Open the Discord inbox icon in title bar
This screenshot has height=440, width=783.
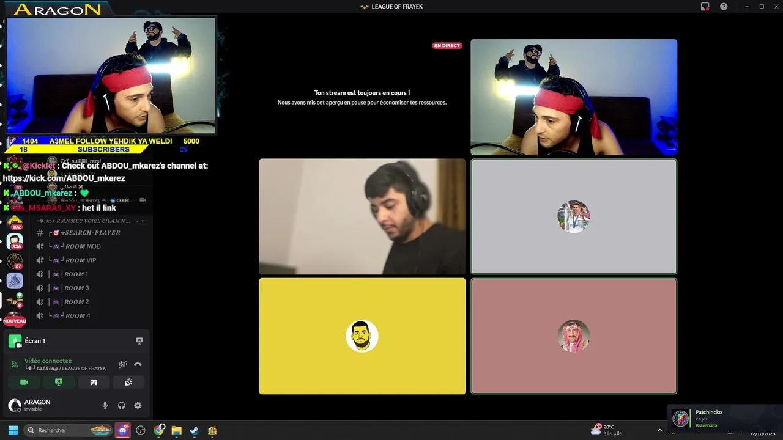pos(705,7)
